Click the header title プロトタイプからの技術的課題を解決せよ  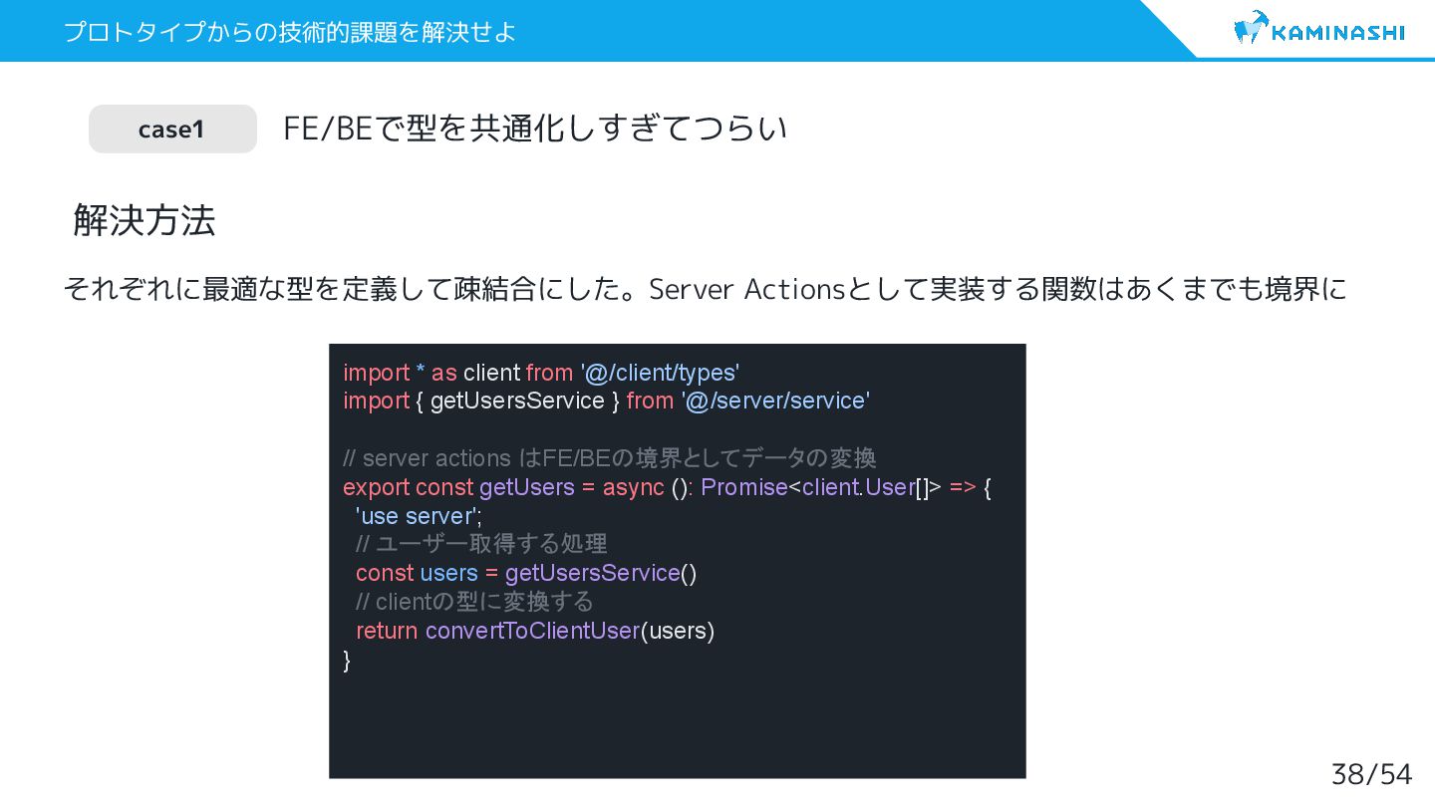[290, 32]
